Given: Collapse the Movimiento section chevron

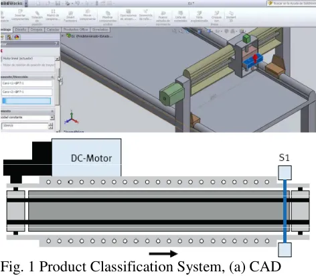Looking at the screenshot, I should 52,111.
